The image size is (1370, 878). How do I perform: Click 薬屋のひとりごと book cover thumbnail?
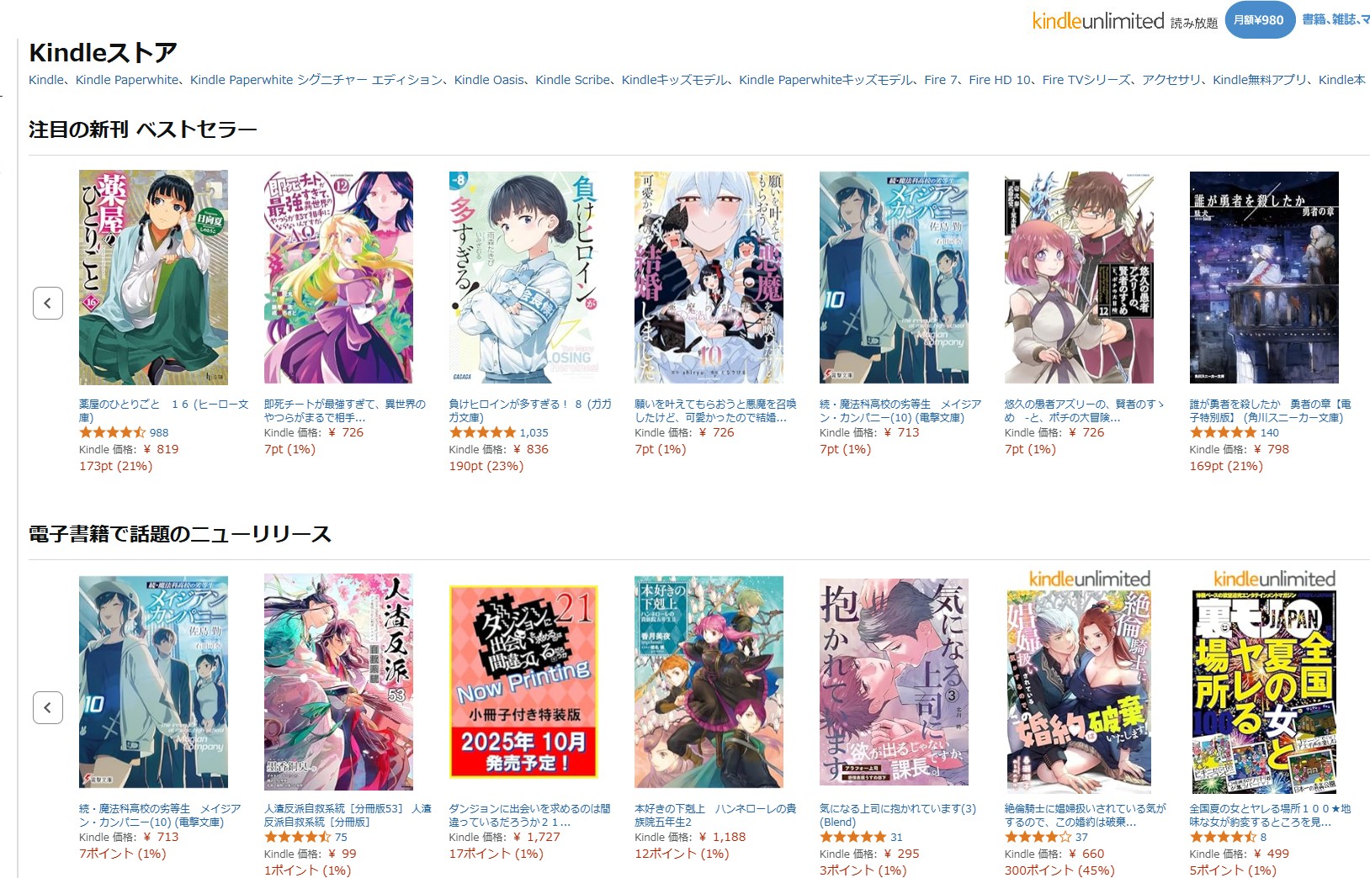click(x=153, y=278)
